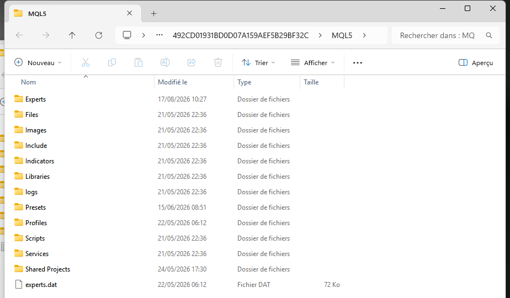Click the Back navigation arrow
This screenshot has height=298, width=510.
tap(19, 35)
